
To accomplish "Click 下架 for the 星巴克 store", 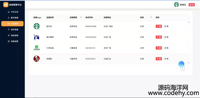I will point(159,26).
